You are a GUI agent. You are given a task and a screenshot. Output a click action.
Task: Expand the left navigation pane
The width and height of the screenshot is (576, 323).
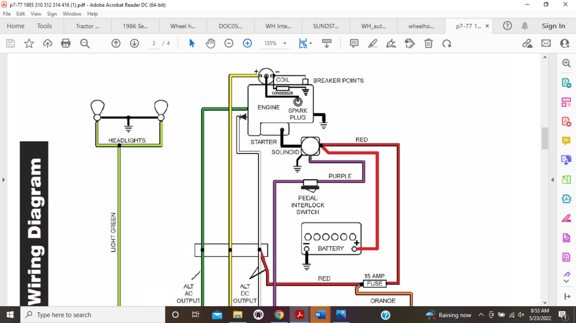pyautogui.click(x=3, y=180)
